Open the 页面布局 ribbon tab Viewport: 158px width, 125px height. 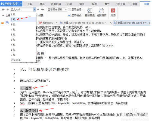[x=56, y=4]
